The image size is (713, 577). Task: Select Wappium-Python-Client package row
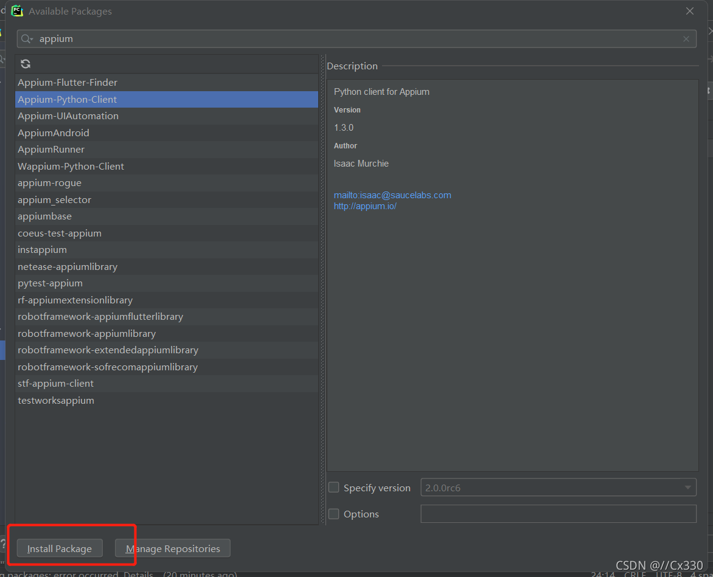pyautogui.click(x=167, y=166)
